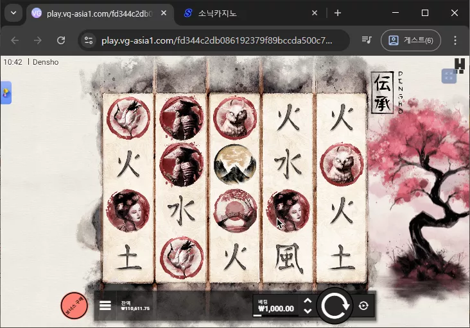470x328 pixels.
Task: Click the mountain moon symbol on reel three
Action: tap(235, 164)
